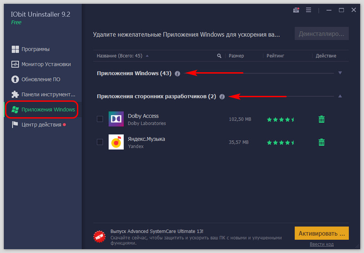Click info icon beside Приложения Windows (43)
Image resolution: width=364 pixels, height=253 pixels.
177,74
